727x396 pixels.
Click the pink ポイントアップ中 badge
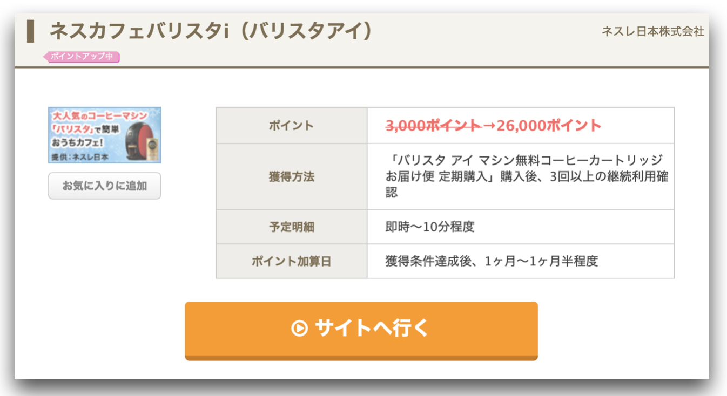click(x=82, y=57)
